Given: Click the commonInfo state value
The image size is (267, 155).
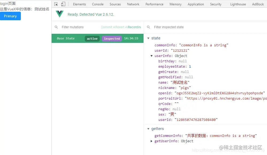Looking at the screenshot, I should coord(204,45).
